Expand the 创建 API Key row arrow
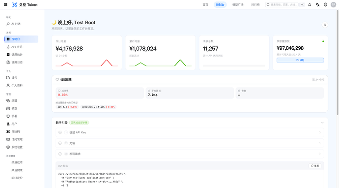This screenshot has width=339, height=188. pos(320,132)
